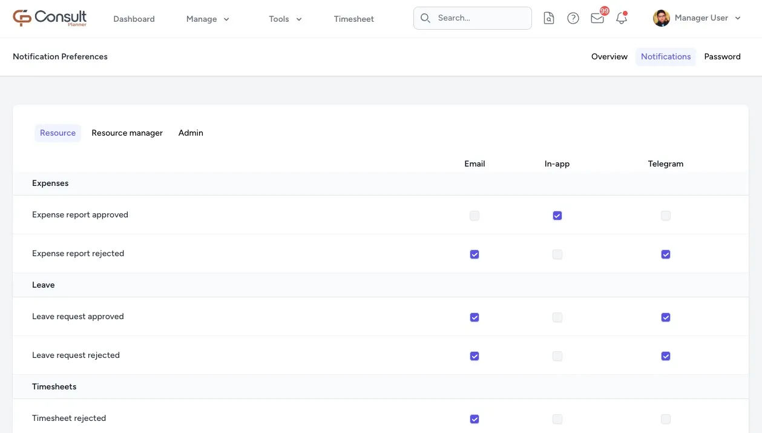Image resolution: width=762 pixels, height=433 pixels.
Task: Uncheck Email for Leave request rejected
Action: pos(475,356)
